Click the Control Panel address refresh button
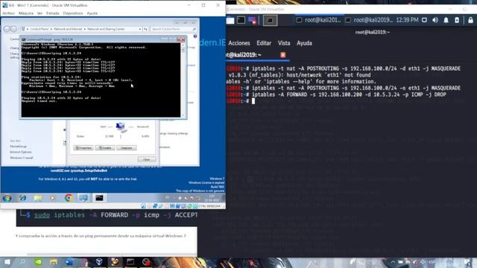Screen dimensions: 477x268 pyautogui.click(x=146, y=29)
